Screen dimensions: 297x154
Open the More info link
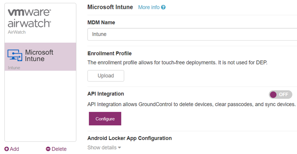pyautogui.click(x=149, y=7)
